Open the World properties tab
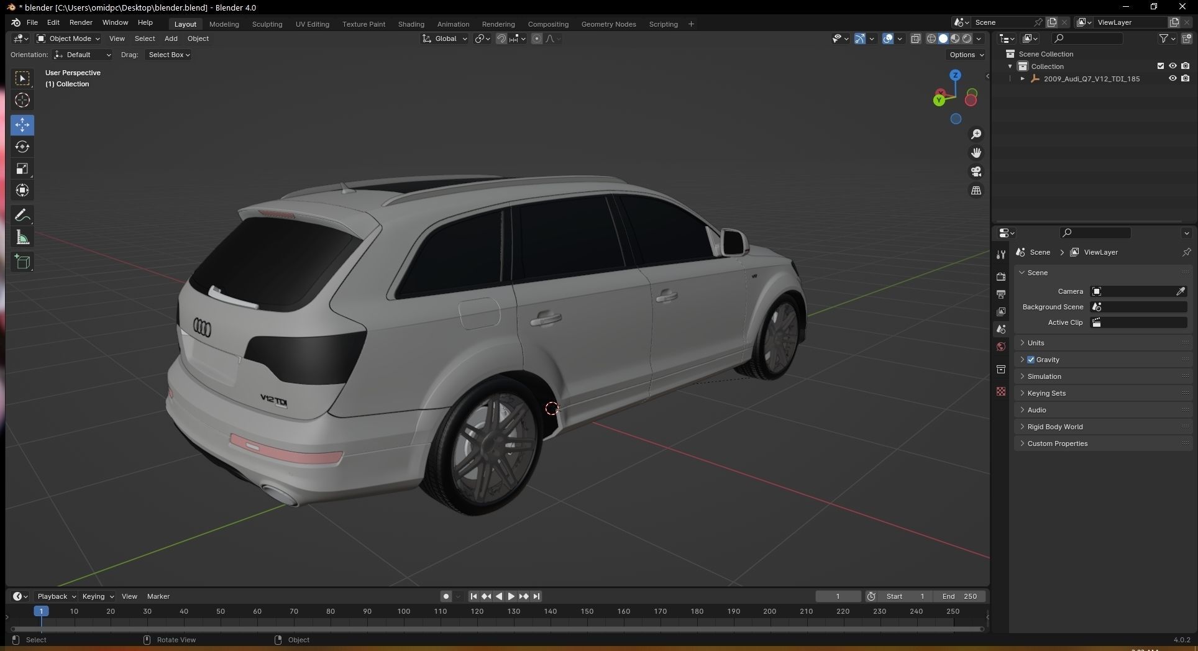Image resolution: width=1198 pixels, height=651 pixels. [x=1001, y=347]
